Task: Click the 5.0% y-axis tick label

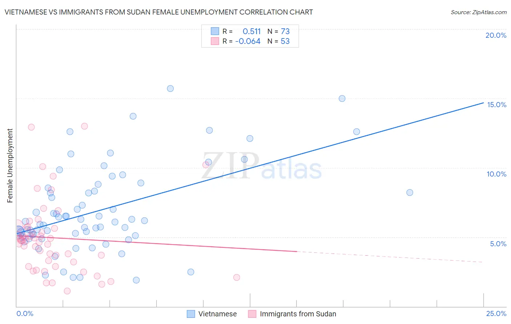Action: click(x=498, y=244)
